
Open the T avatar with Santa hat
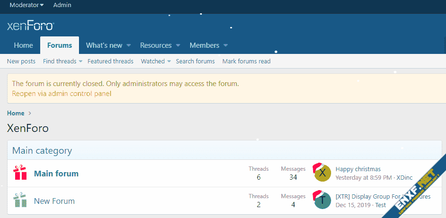click(322, 201)
